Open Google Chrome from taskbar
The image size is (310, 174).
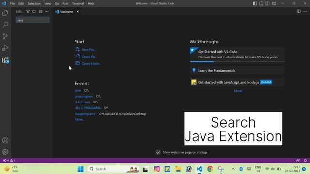pyautogui.click(x=210, y=169)
